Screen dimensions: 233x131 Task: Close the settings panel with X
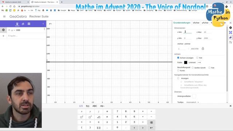pyautogui.click(x=230, y=23)
